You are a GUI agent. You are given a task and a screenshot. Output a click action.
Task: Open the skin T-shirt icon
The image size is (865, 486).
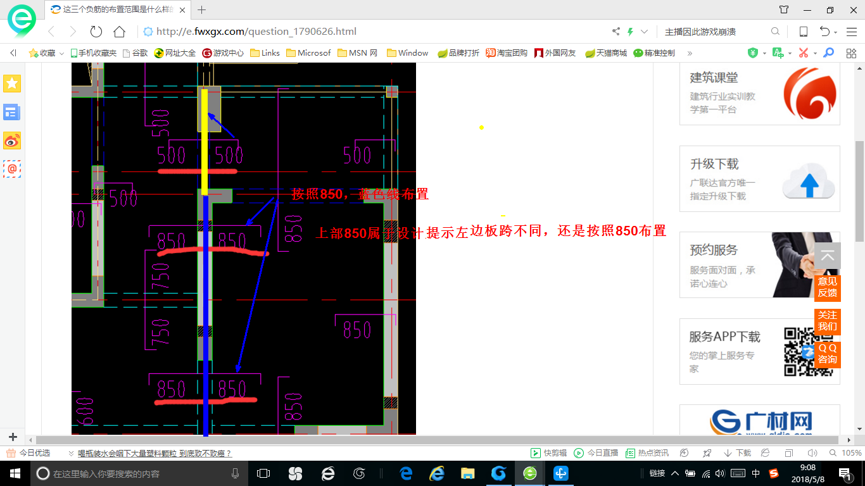(784, 10)
